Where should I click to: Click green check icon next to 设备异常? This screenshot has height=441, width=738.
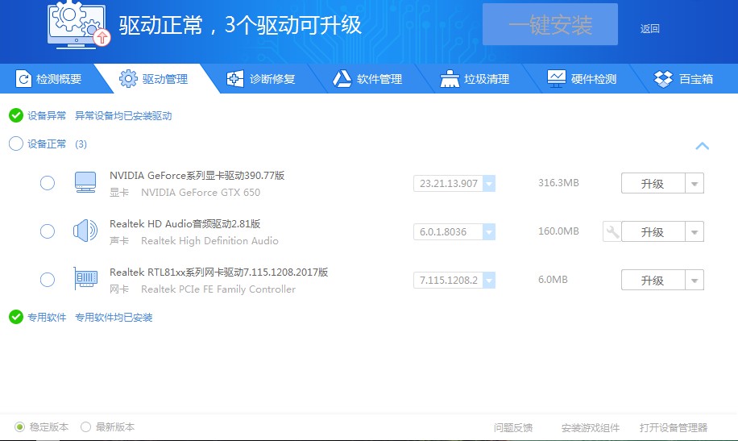(16, 115)
